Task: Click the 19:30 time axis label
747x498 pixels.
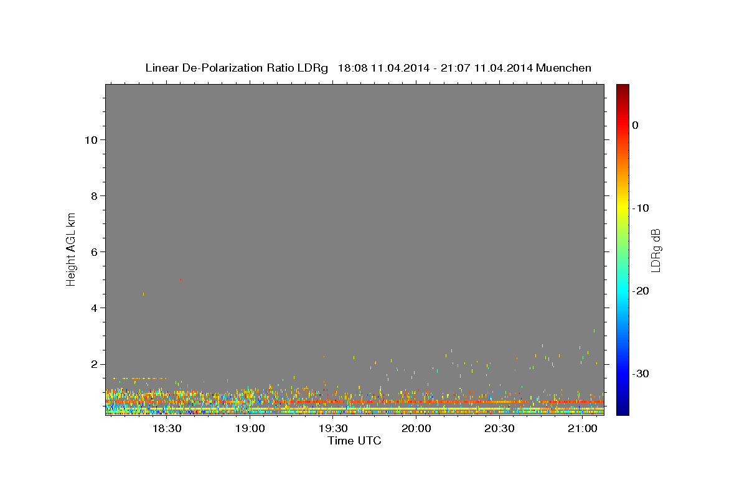Action: [333, 429]
